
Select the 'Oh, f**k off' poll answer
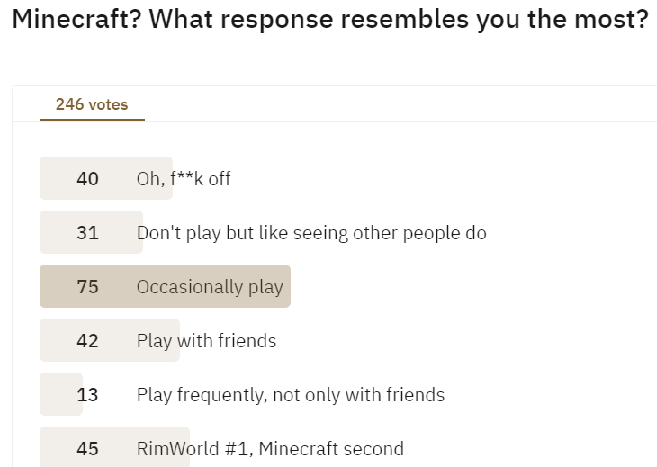point(184,179)
